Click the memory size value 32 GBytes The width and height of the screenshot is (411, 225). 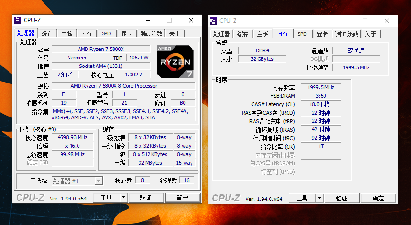262,59
